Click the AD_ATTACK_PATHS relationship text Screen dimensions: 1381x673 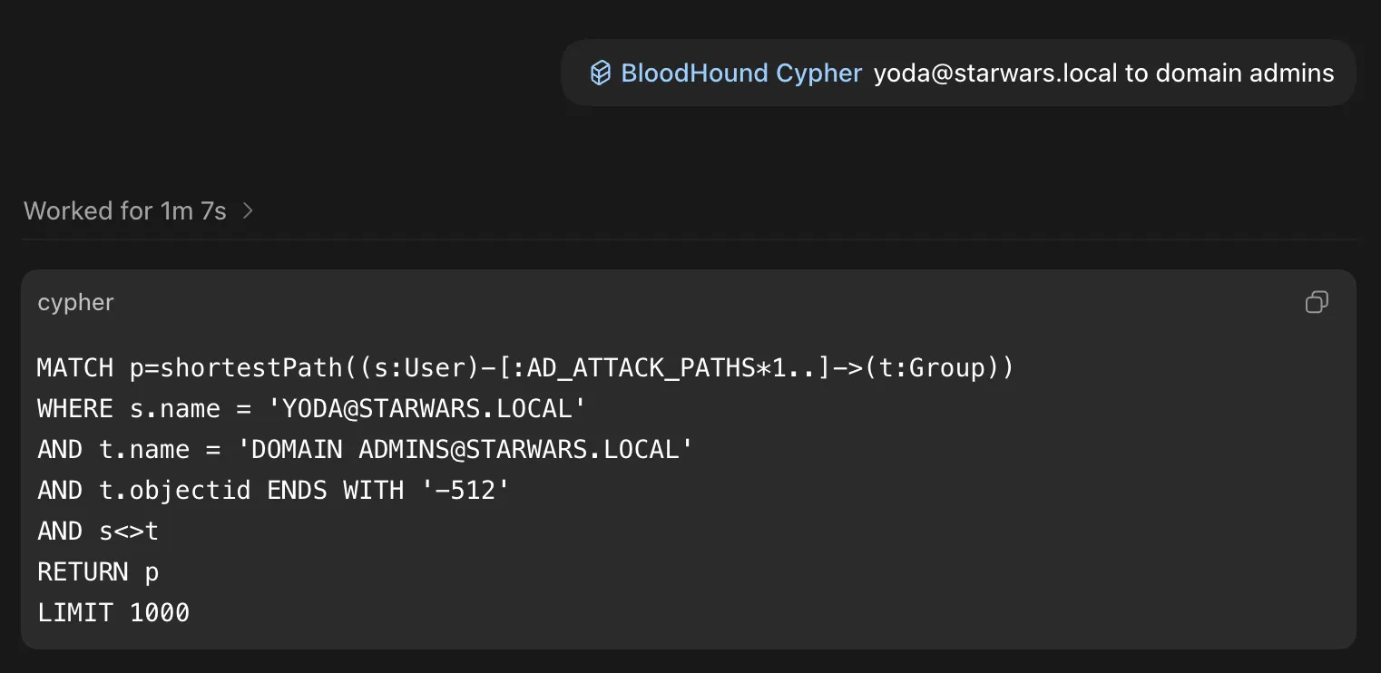coord(640,367)
